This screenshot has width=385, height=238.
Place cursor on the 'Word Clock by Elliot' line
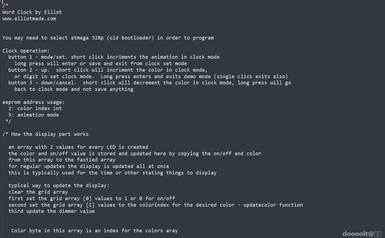click(32, 12)
